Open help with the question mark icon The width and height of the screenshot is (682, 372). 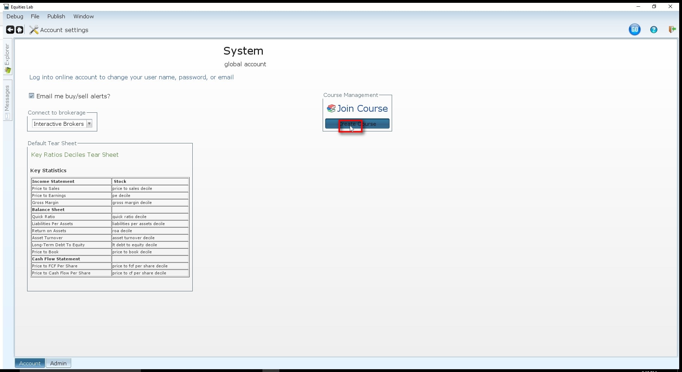pos(653,30)
